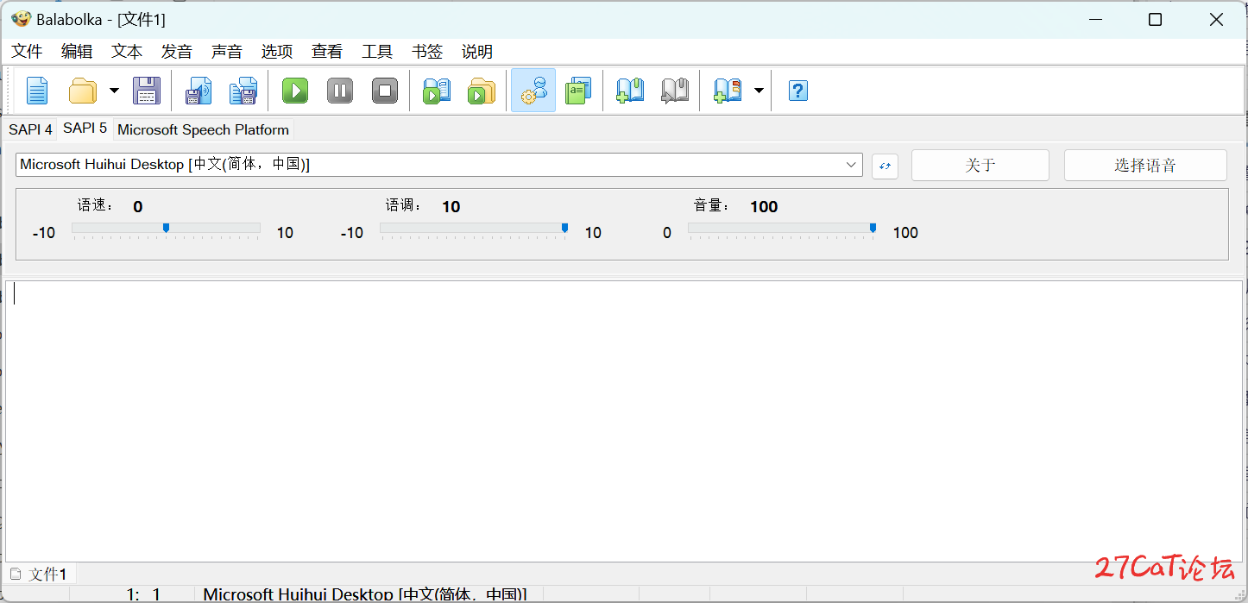This screenshot has width=1248, height=603.
Task: Click the Save floppy disk icon
Action: 146,91
